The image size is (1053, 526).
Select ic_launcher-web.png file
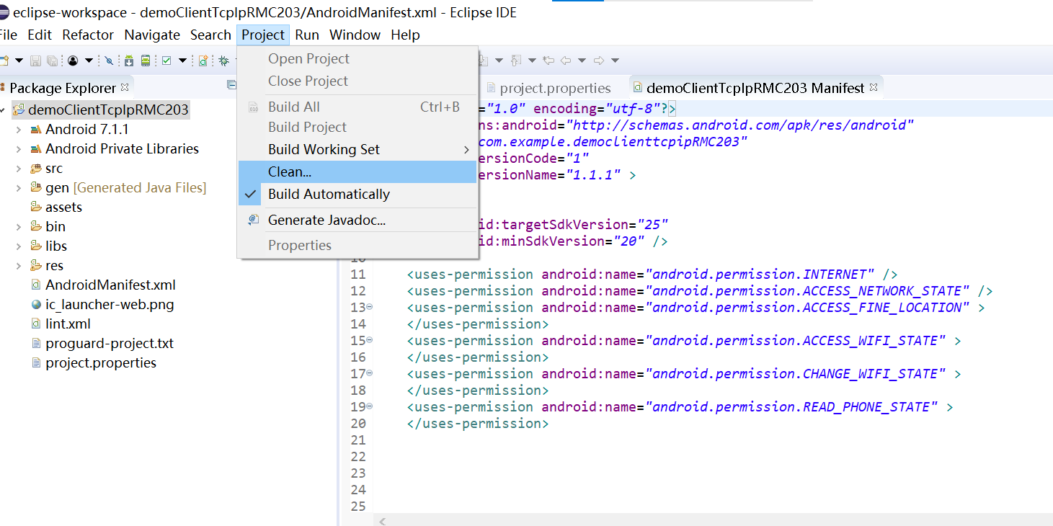102,305
